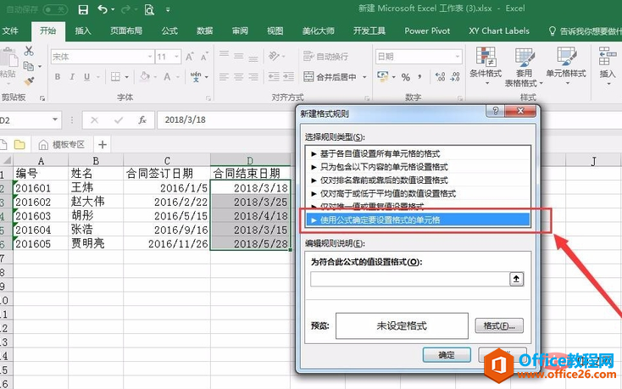Click the Increase Indent icon
The width and height of the screenshot is (622, 389).
pos(288,77)
